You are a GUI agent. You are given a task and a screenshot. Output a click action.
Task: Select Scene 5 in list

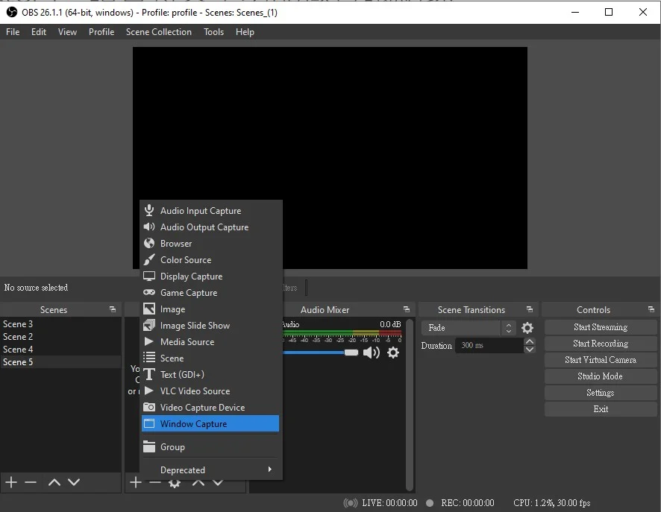coord(60,361)
